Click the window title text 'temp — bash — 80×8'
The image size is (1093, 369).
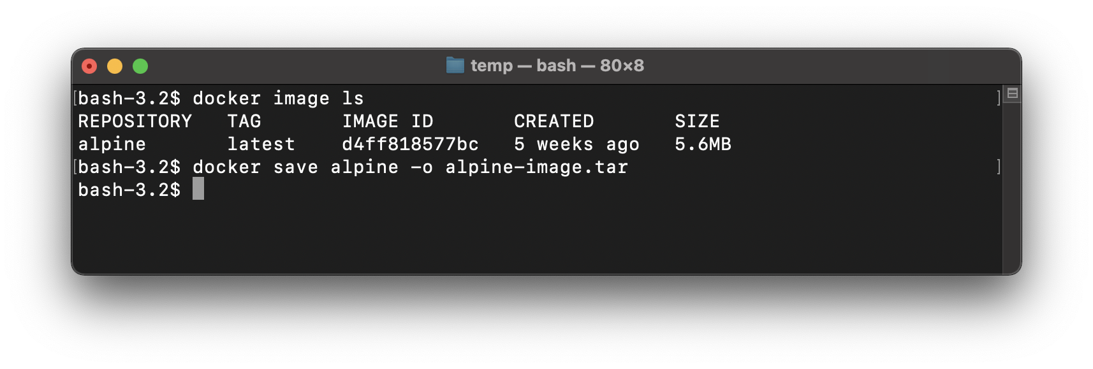pyautogui.click(x=557, y=66)
